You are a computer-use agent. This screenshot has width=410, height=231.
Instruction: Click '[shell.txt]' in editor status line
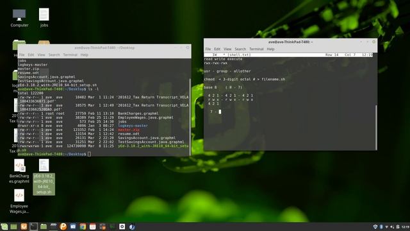239,55
